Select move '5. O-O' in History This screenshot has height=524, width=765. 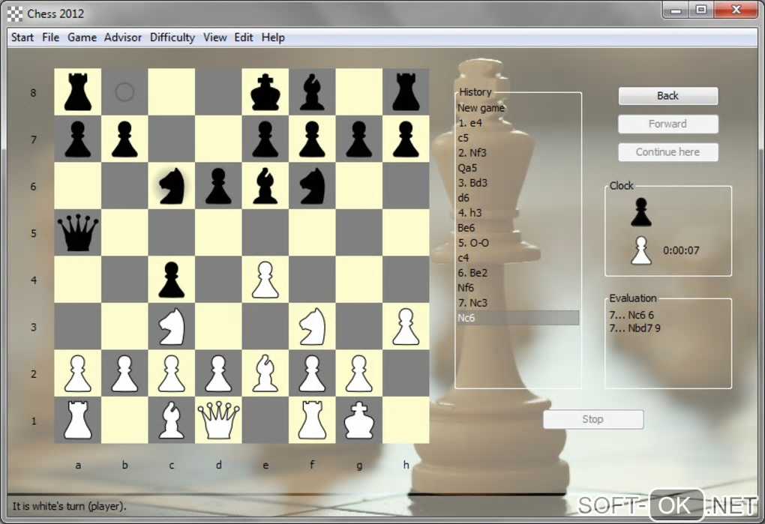517,243
